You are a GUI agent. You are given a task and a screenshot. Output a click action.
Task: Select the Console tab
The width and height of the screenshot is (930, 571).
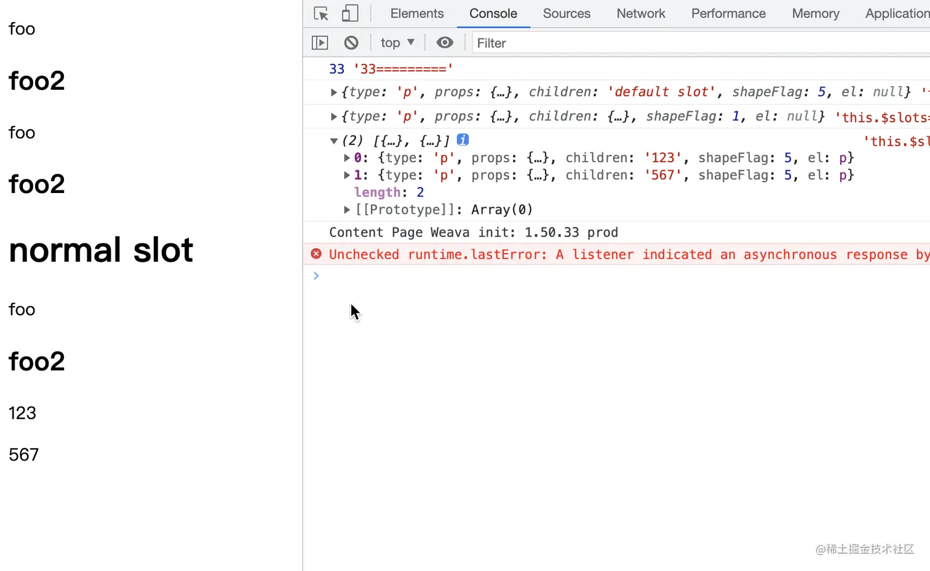click(493, 14)
